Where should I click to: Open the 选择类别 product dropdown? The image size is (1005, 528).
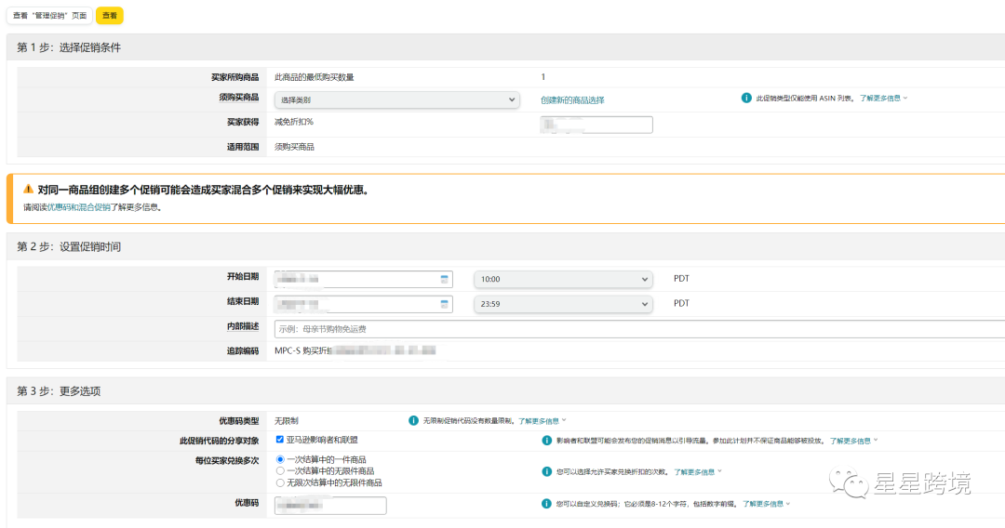tap(396, 99)
